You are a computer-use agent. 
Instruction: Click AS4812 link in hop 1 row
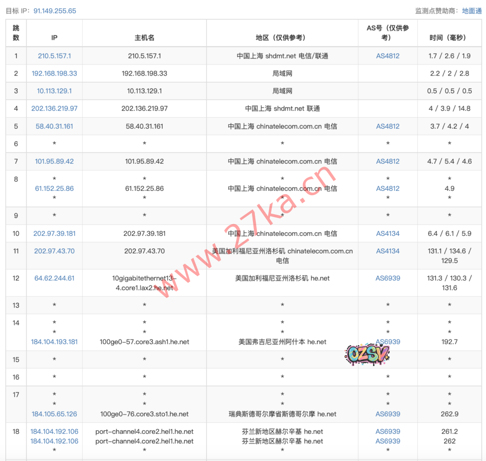tap(388, 56)
